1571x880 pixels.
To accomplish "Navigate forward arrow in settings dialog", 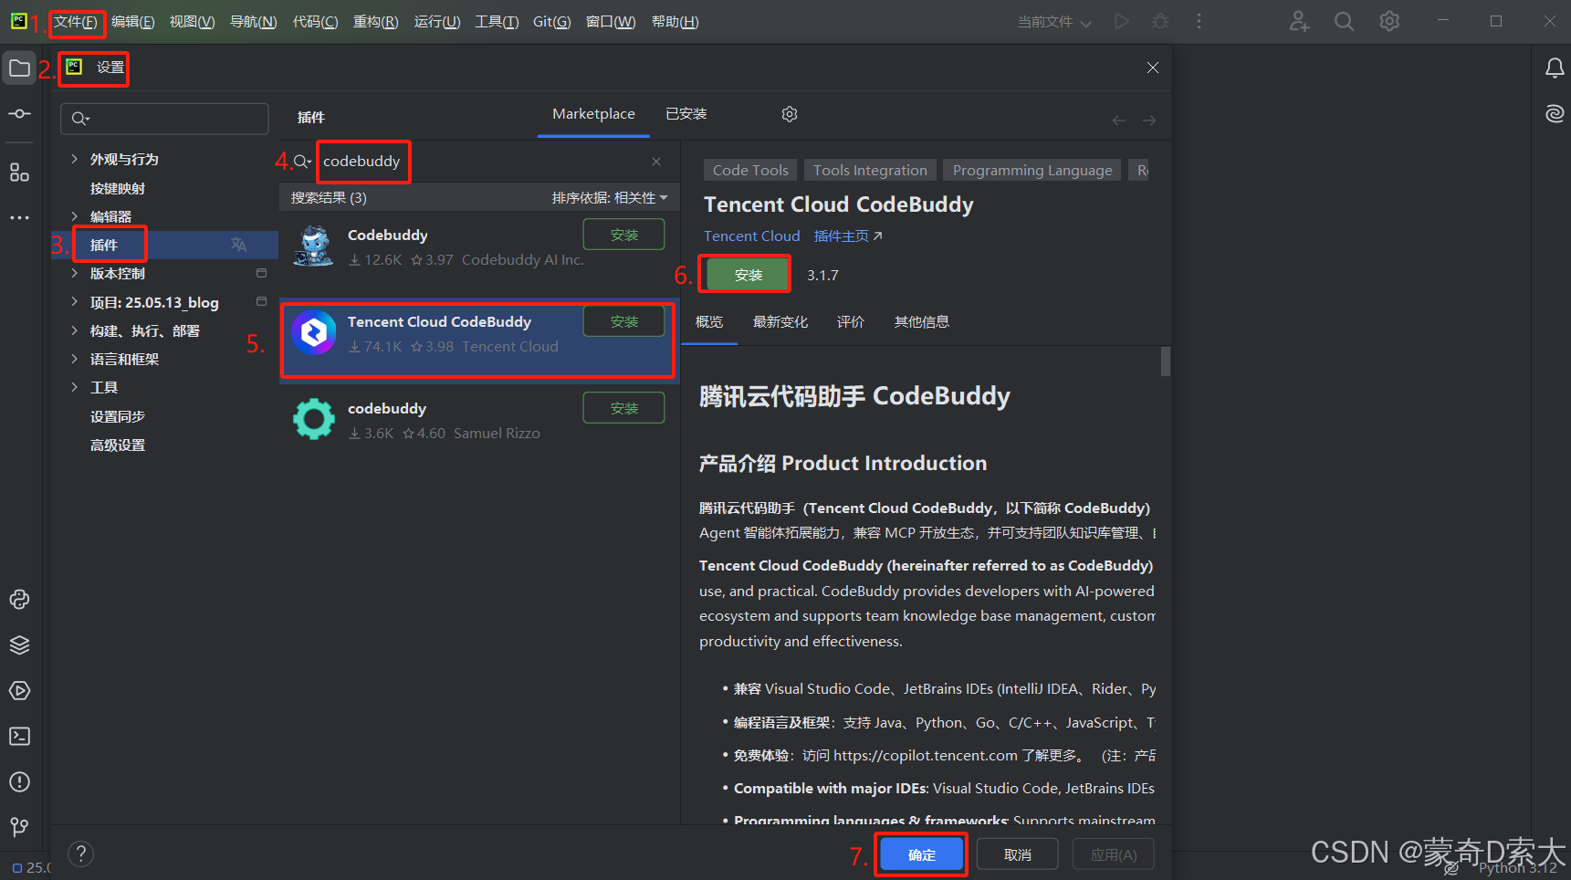I will 1149,120.
